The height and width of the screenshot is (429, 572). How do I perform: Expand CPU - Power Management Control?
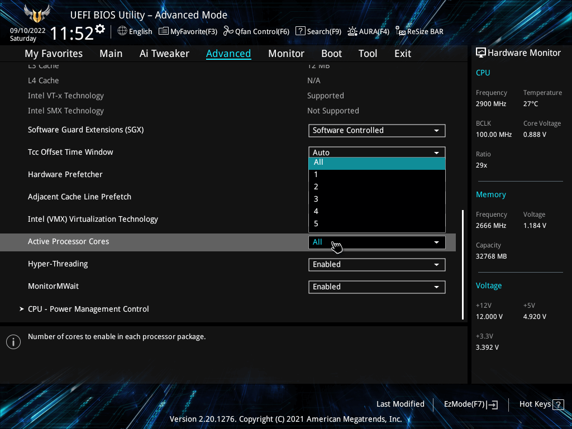[88, 309]
